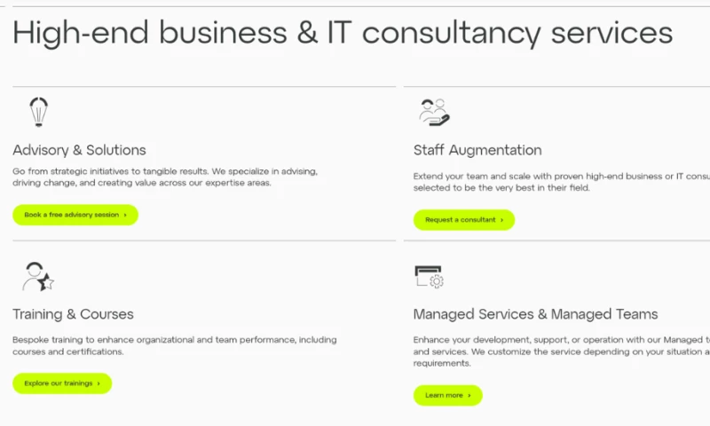
Task: Open the Managed Services & Managed Teams heading
Action: 535,314
